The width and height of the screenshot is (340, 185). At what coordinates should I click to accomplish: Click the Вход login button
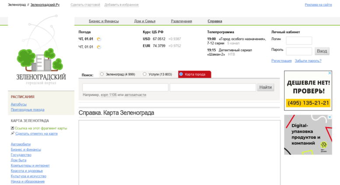click(322, 51)
